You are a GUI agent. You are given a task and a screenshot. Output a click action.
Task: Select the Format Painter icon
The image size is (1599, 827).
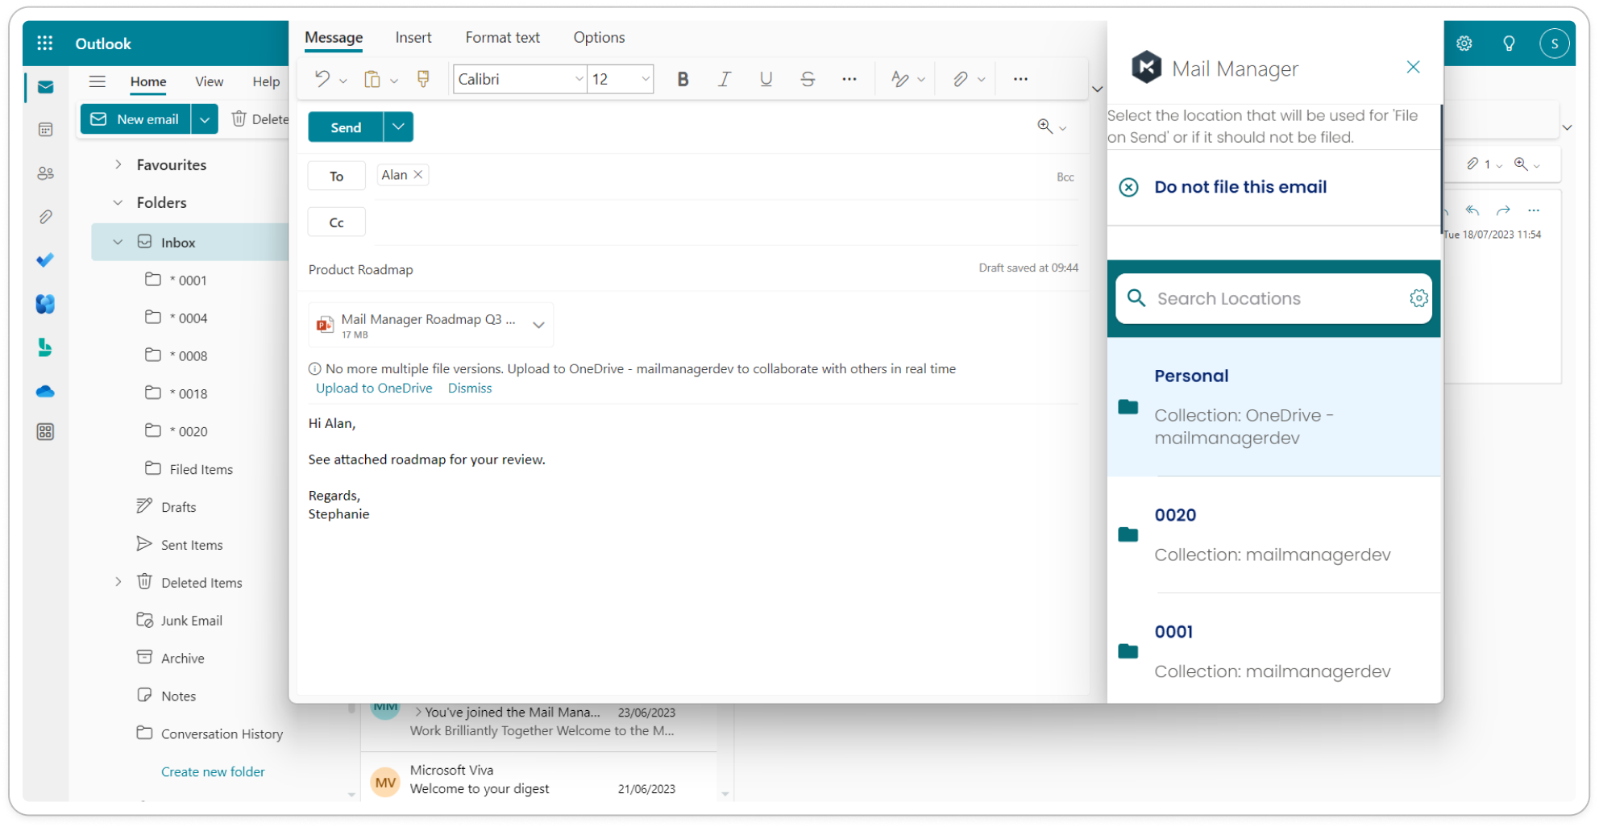pos(423,79)
